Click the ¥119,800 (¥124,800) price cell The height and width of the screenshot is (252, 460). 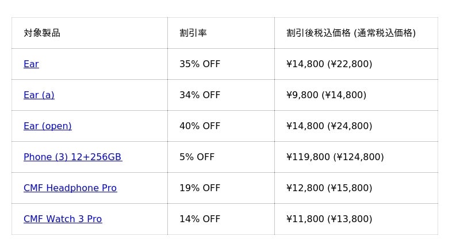pos(335,157)
